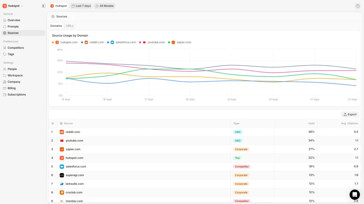Image resolution: width=364 pixels, height=204 pixels.
Task: Switch to the Domains tab
Action: point(56,26)
